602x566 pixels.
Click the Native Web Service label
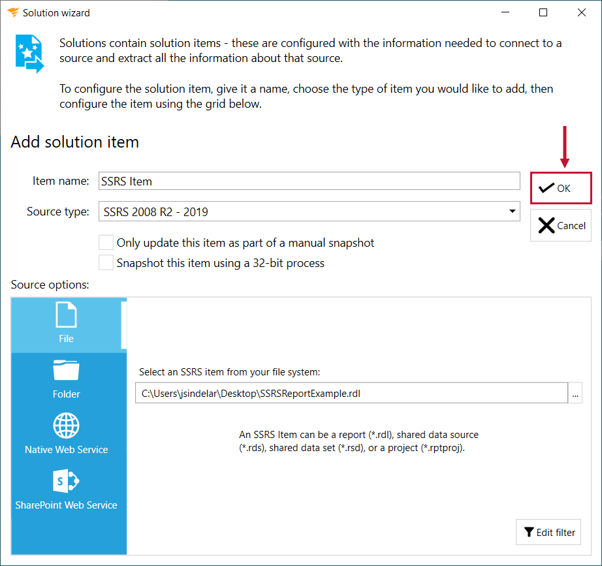(66, 450)
